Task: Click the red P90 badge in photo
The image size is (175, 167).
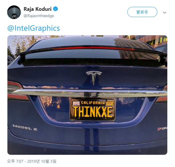Action: pyautogui.click(x=162, y=129)
